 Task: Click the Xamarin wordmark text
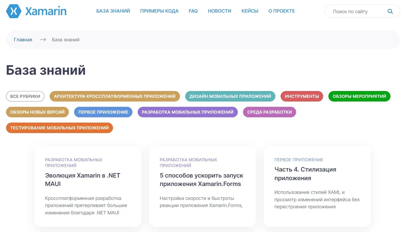coord(46,11)
